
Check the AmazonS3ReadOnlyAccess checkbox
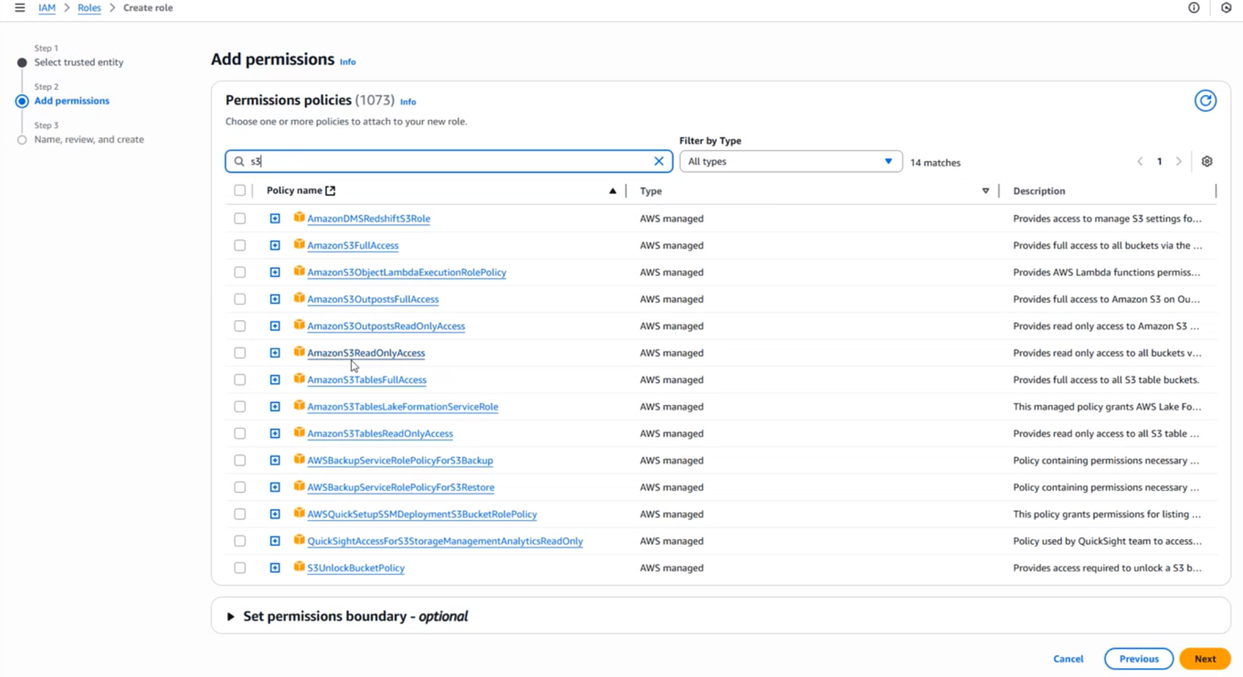pyautogui.click(x=240, y=353)
